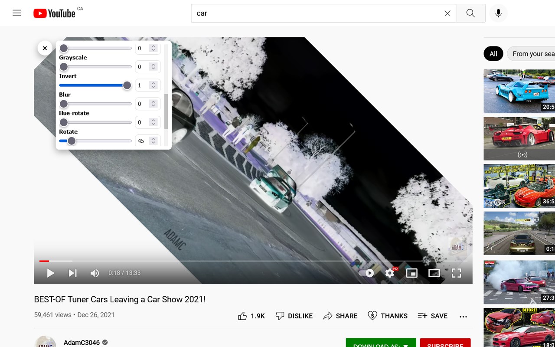Mute the video volume

pyautogui.click(x=95, y=273)
